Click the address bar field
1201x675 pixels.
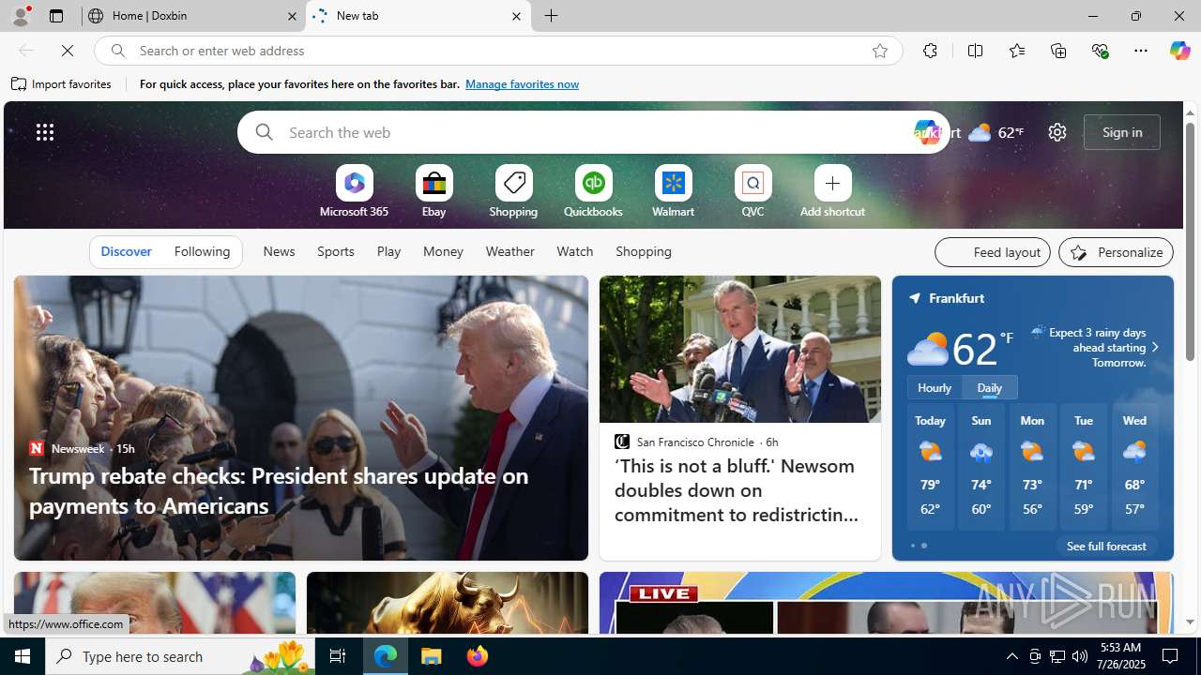(497, 51)
